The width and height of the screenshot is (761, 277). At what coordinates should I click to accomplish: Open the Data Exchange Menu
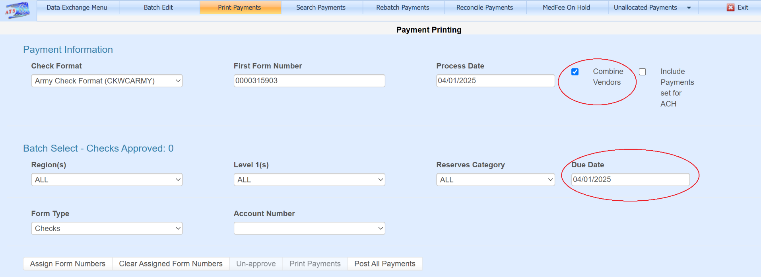(77, 8)
